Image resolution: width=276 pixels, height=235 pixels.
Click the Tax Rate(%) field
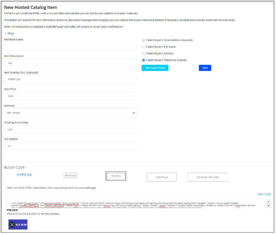pos(70,146)
